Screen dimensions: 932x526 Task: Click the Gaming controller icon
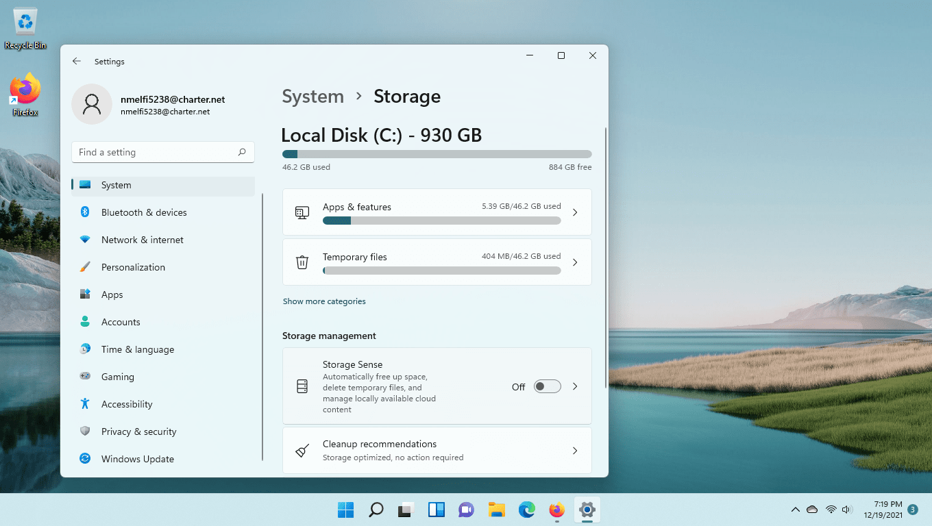coord(85,376)
